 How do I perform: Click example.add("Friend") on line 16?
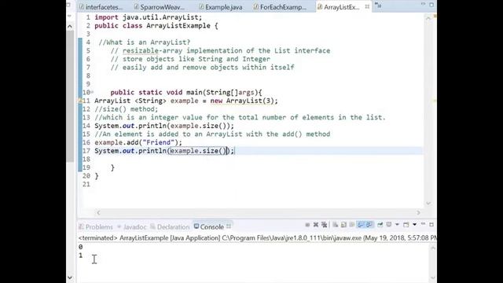click(138, 142)
